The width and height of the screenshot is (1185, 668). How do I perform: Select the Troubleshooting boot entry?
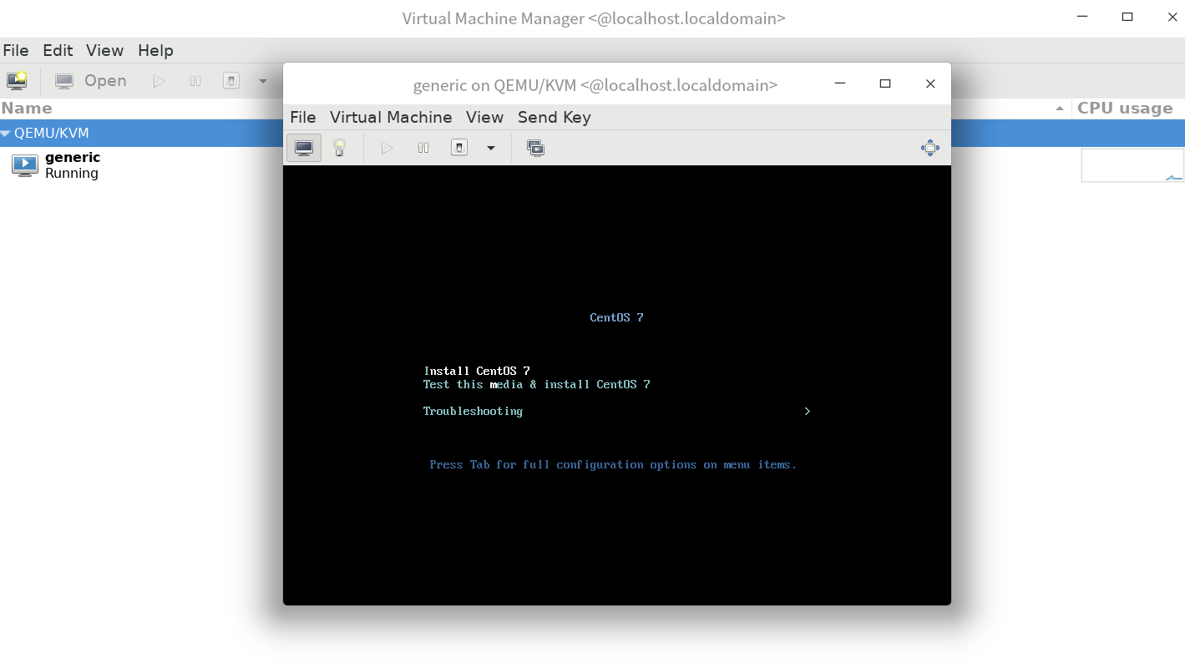pos(473,411)
